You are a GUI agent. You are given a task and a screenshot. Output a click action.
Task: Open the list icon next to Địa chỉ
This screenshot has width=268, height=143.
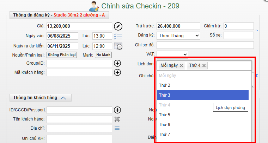click(x=117, y=128)
